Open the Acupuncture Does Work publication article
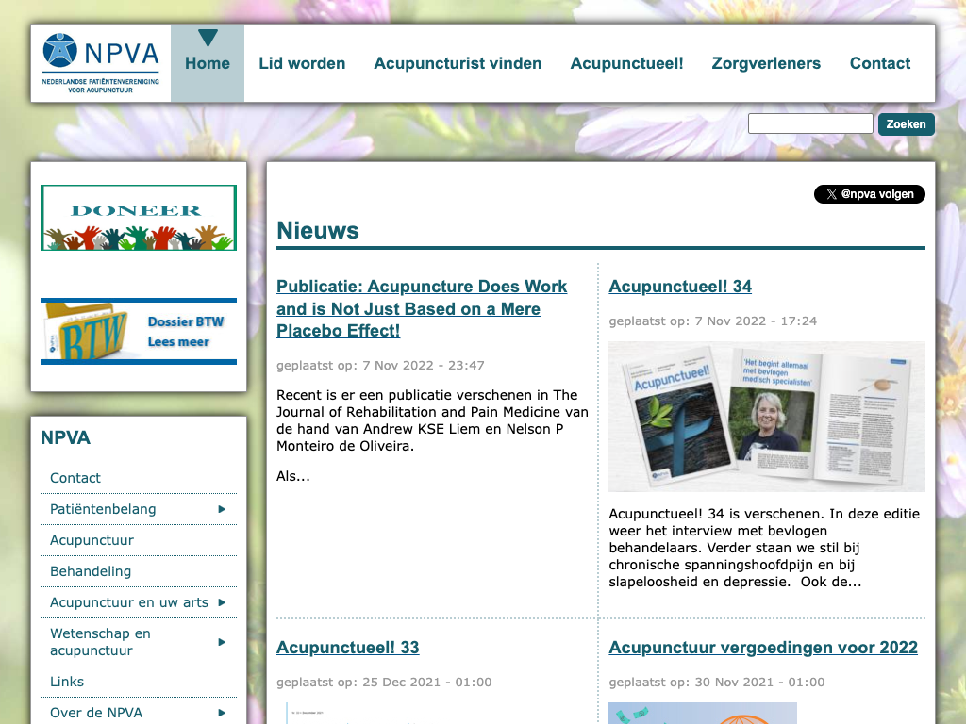This screenshot has height=724, width=966. tap(422, 308)
